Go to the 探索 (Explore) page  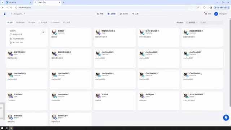pos(100,14)
